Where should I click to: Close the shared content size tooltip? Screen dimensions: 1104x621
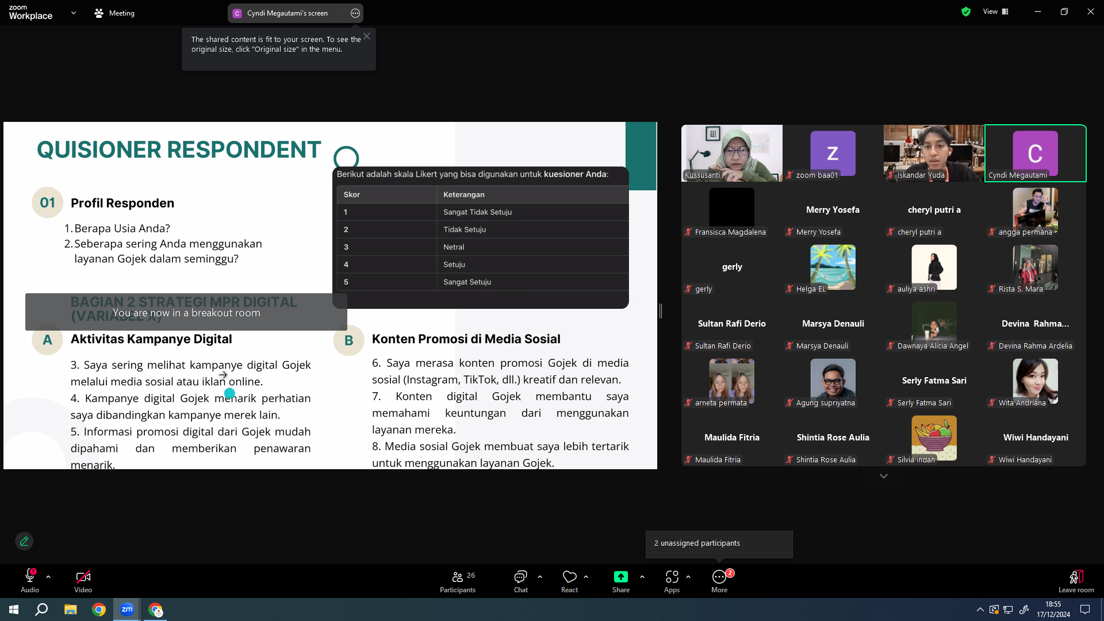tap(367, 36)
